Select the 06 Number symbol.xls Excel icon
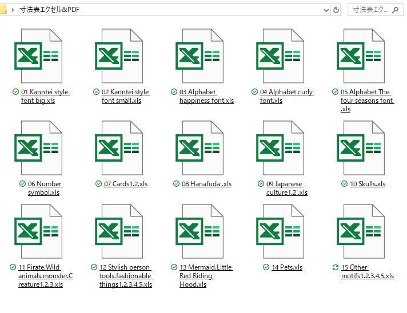This screenshot has height=313, width=407. [38, 148]
